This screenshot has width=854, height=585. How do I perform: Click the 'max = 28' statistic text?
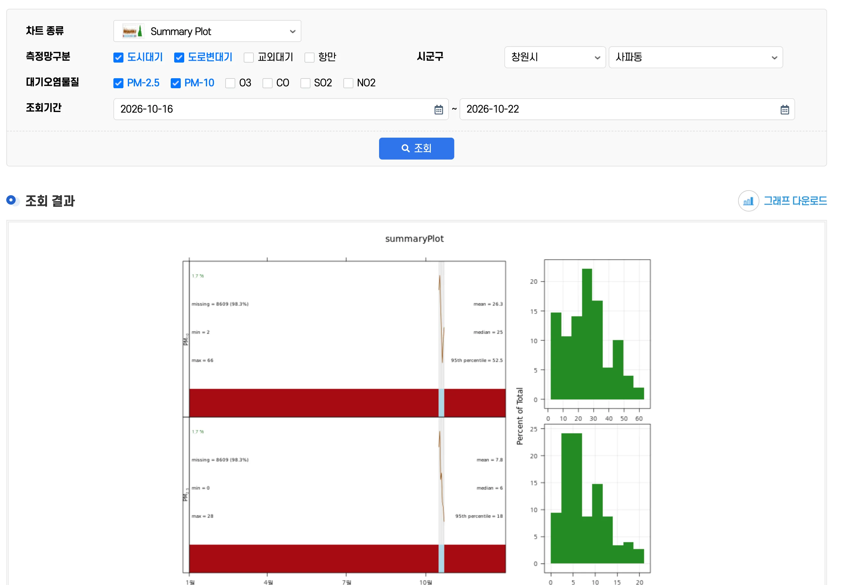click(x=202, y=516)
